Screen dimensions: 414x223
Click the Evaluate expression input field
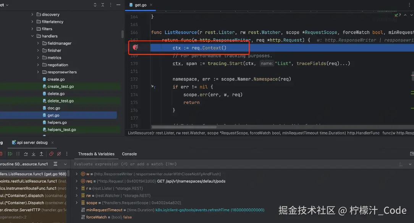[235, 164]
